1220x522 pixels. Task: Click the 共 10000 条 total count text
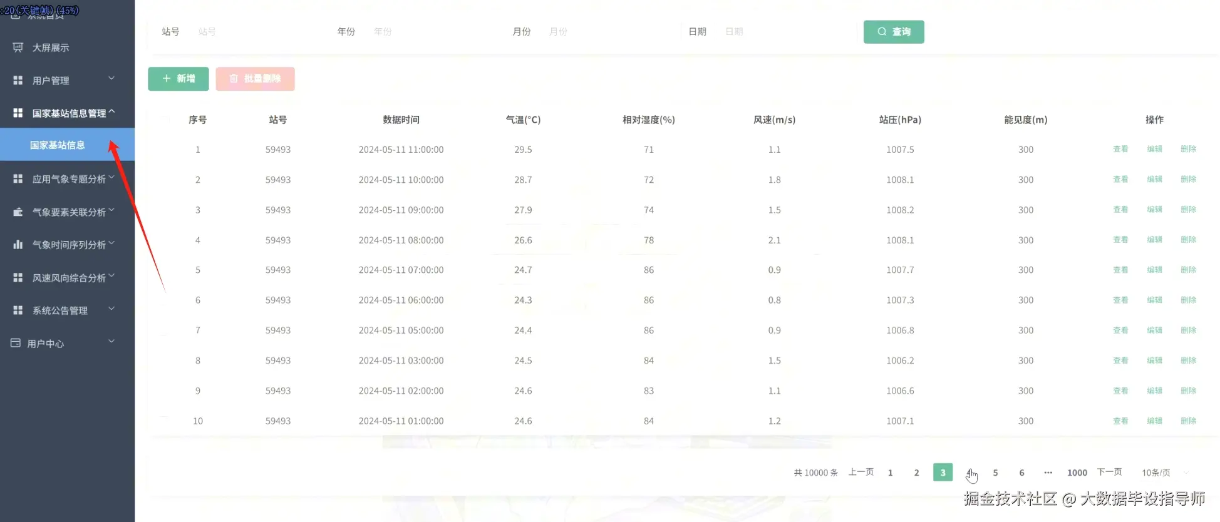(x=815, y=473)
